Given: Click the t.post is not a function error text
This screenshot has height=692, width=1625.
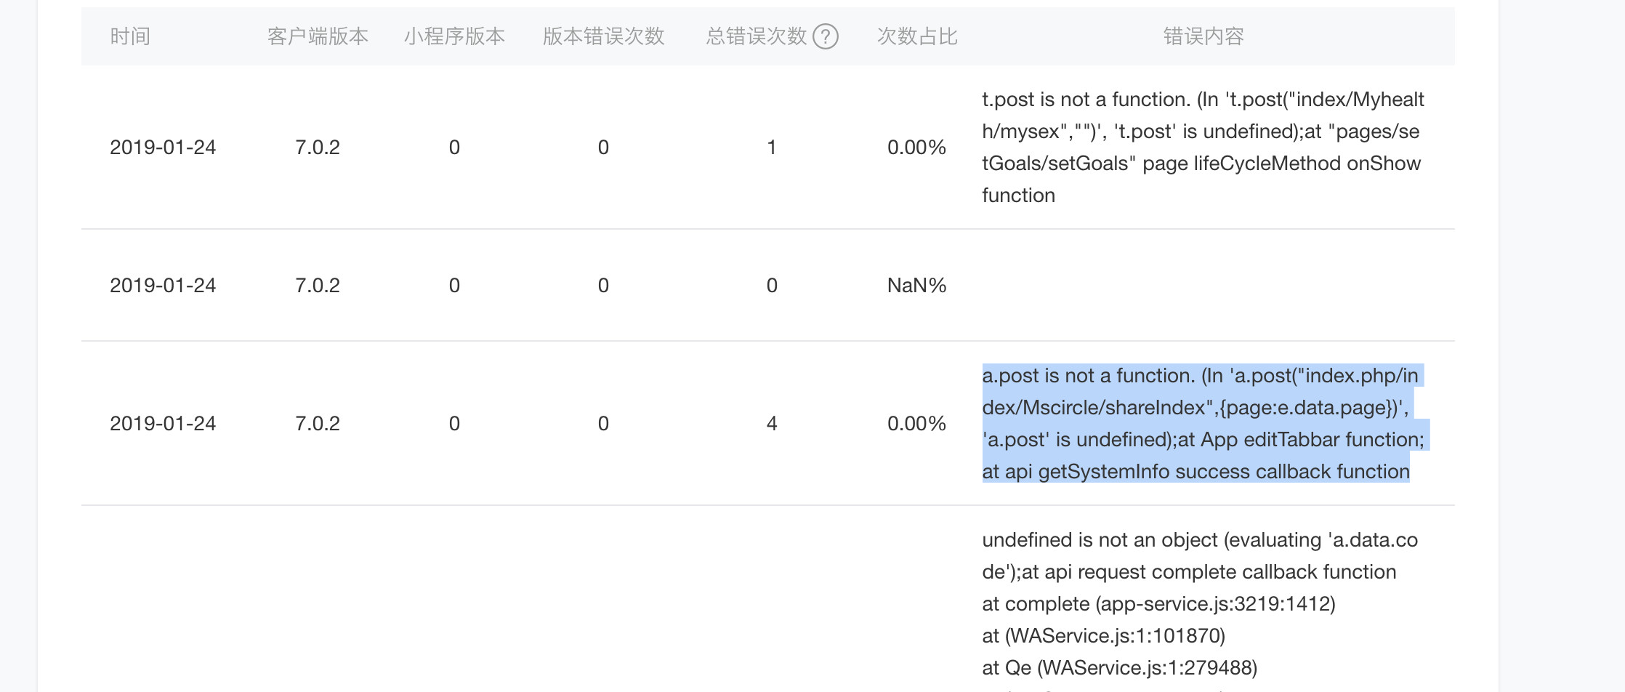Looking at the screenshot, I should [1202, 147].
